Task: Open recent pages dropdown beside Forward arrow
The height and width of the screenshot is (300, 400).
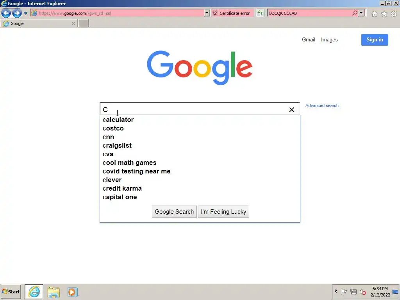Action: click(25, 13)
